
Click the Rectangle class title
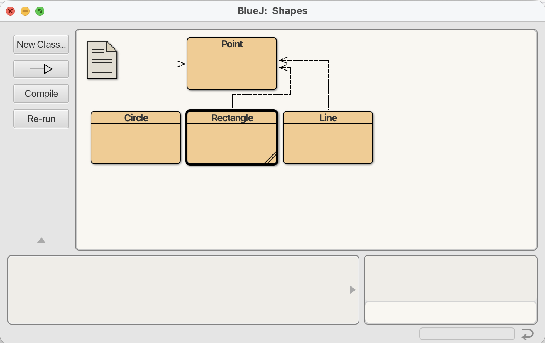[x=232, y=118]
